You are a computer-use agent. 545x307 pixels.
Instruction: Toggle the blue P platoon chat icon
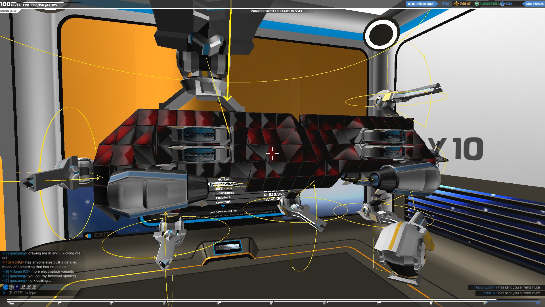[17, 287]
